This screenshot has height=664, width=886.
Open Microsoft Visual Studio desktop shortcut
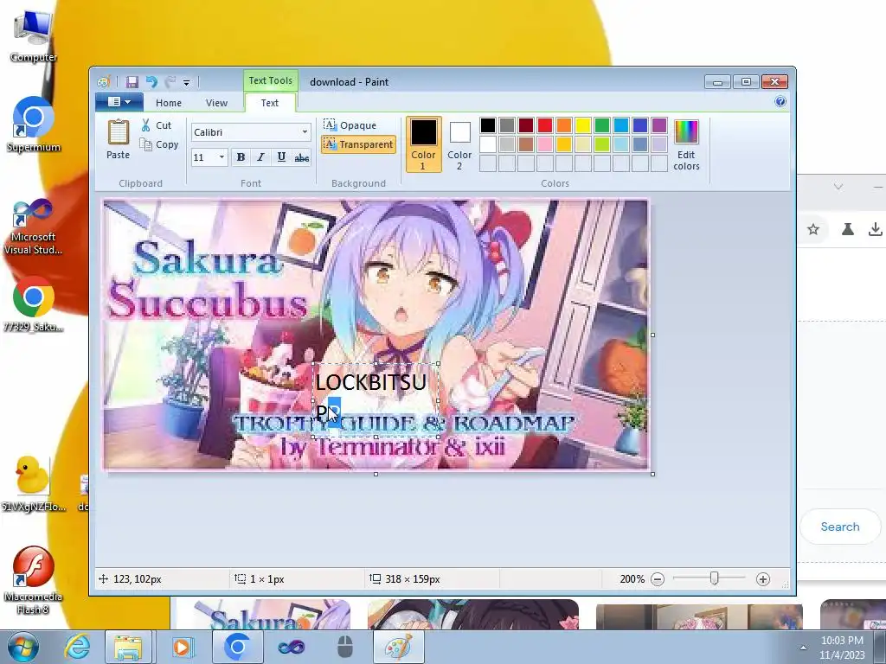point(34,227)
